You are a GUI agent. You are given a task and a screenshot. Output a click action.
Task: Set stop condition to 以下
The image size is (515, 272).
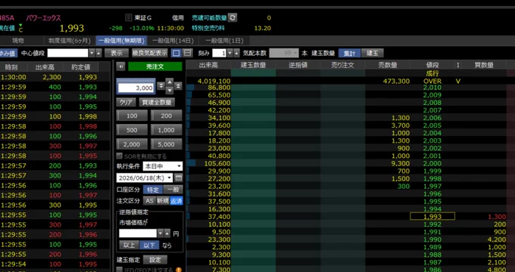pos(149,245)
